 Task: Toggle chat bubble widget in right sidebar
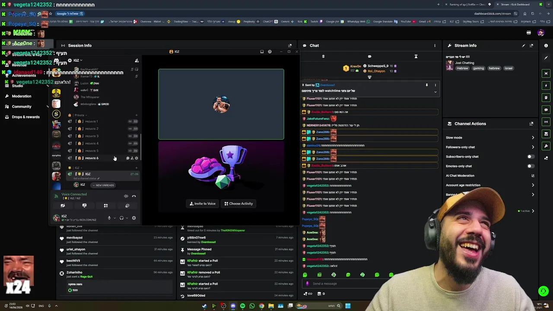(x=546, y=110)
